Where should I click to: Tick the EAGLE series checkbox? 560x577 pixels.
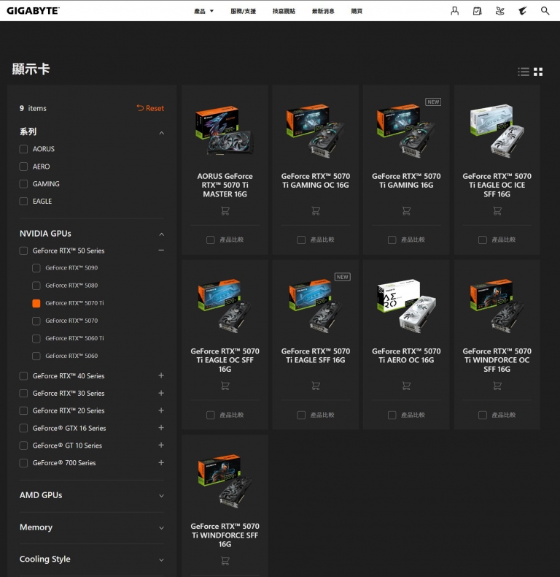click(x=23, y=202)
